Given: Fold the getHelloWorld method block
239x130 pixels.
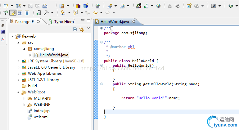Looking at the screenshot, I should point(101,84).
